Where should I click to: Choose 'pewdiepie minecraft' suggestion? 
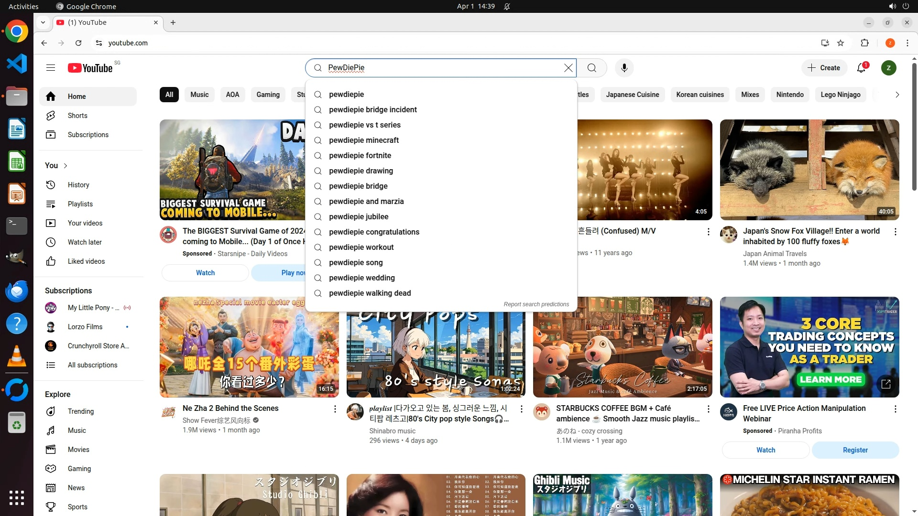tap(363, 140)
